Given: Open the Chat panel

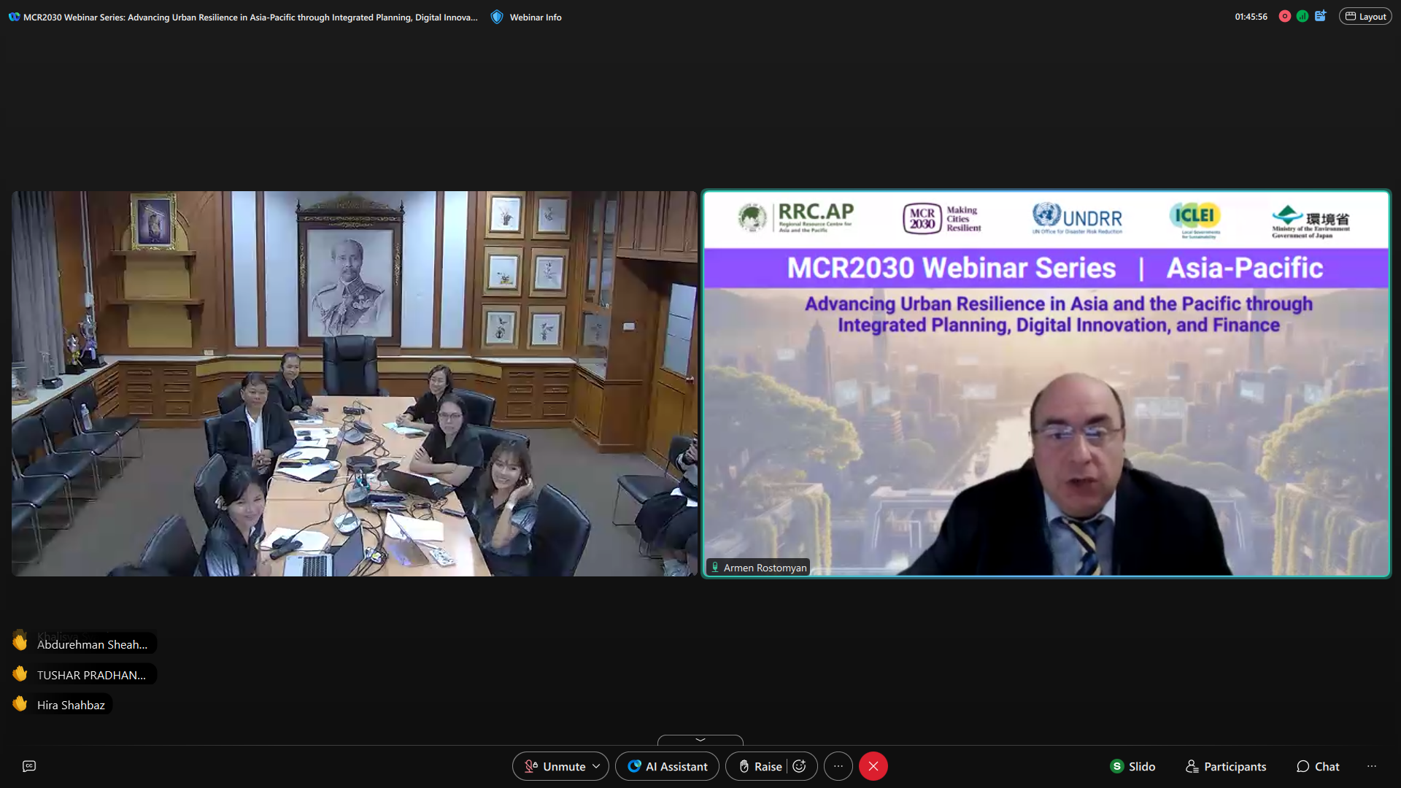Looking at the screenshot, I should coord(1318,766).
